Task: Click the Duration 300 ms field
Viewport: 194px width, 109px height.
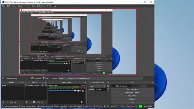Action: coord(101,89)
